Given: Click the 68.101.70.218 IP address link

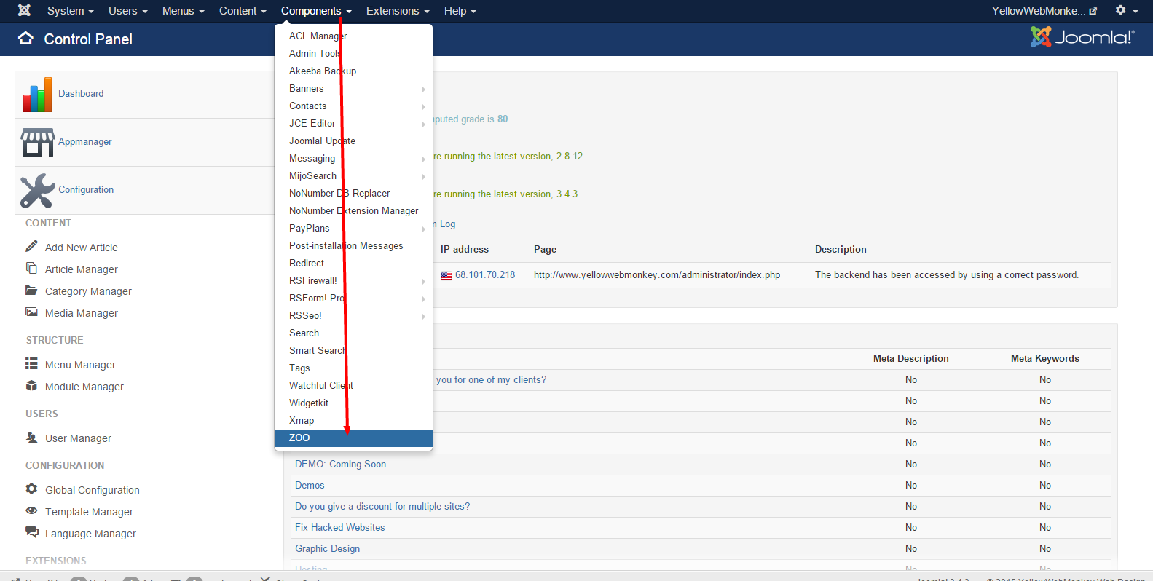Looking at the screenshot, I should click(485, 274).
